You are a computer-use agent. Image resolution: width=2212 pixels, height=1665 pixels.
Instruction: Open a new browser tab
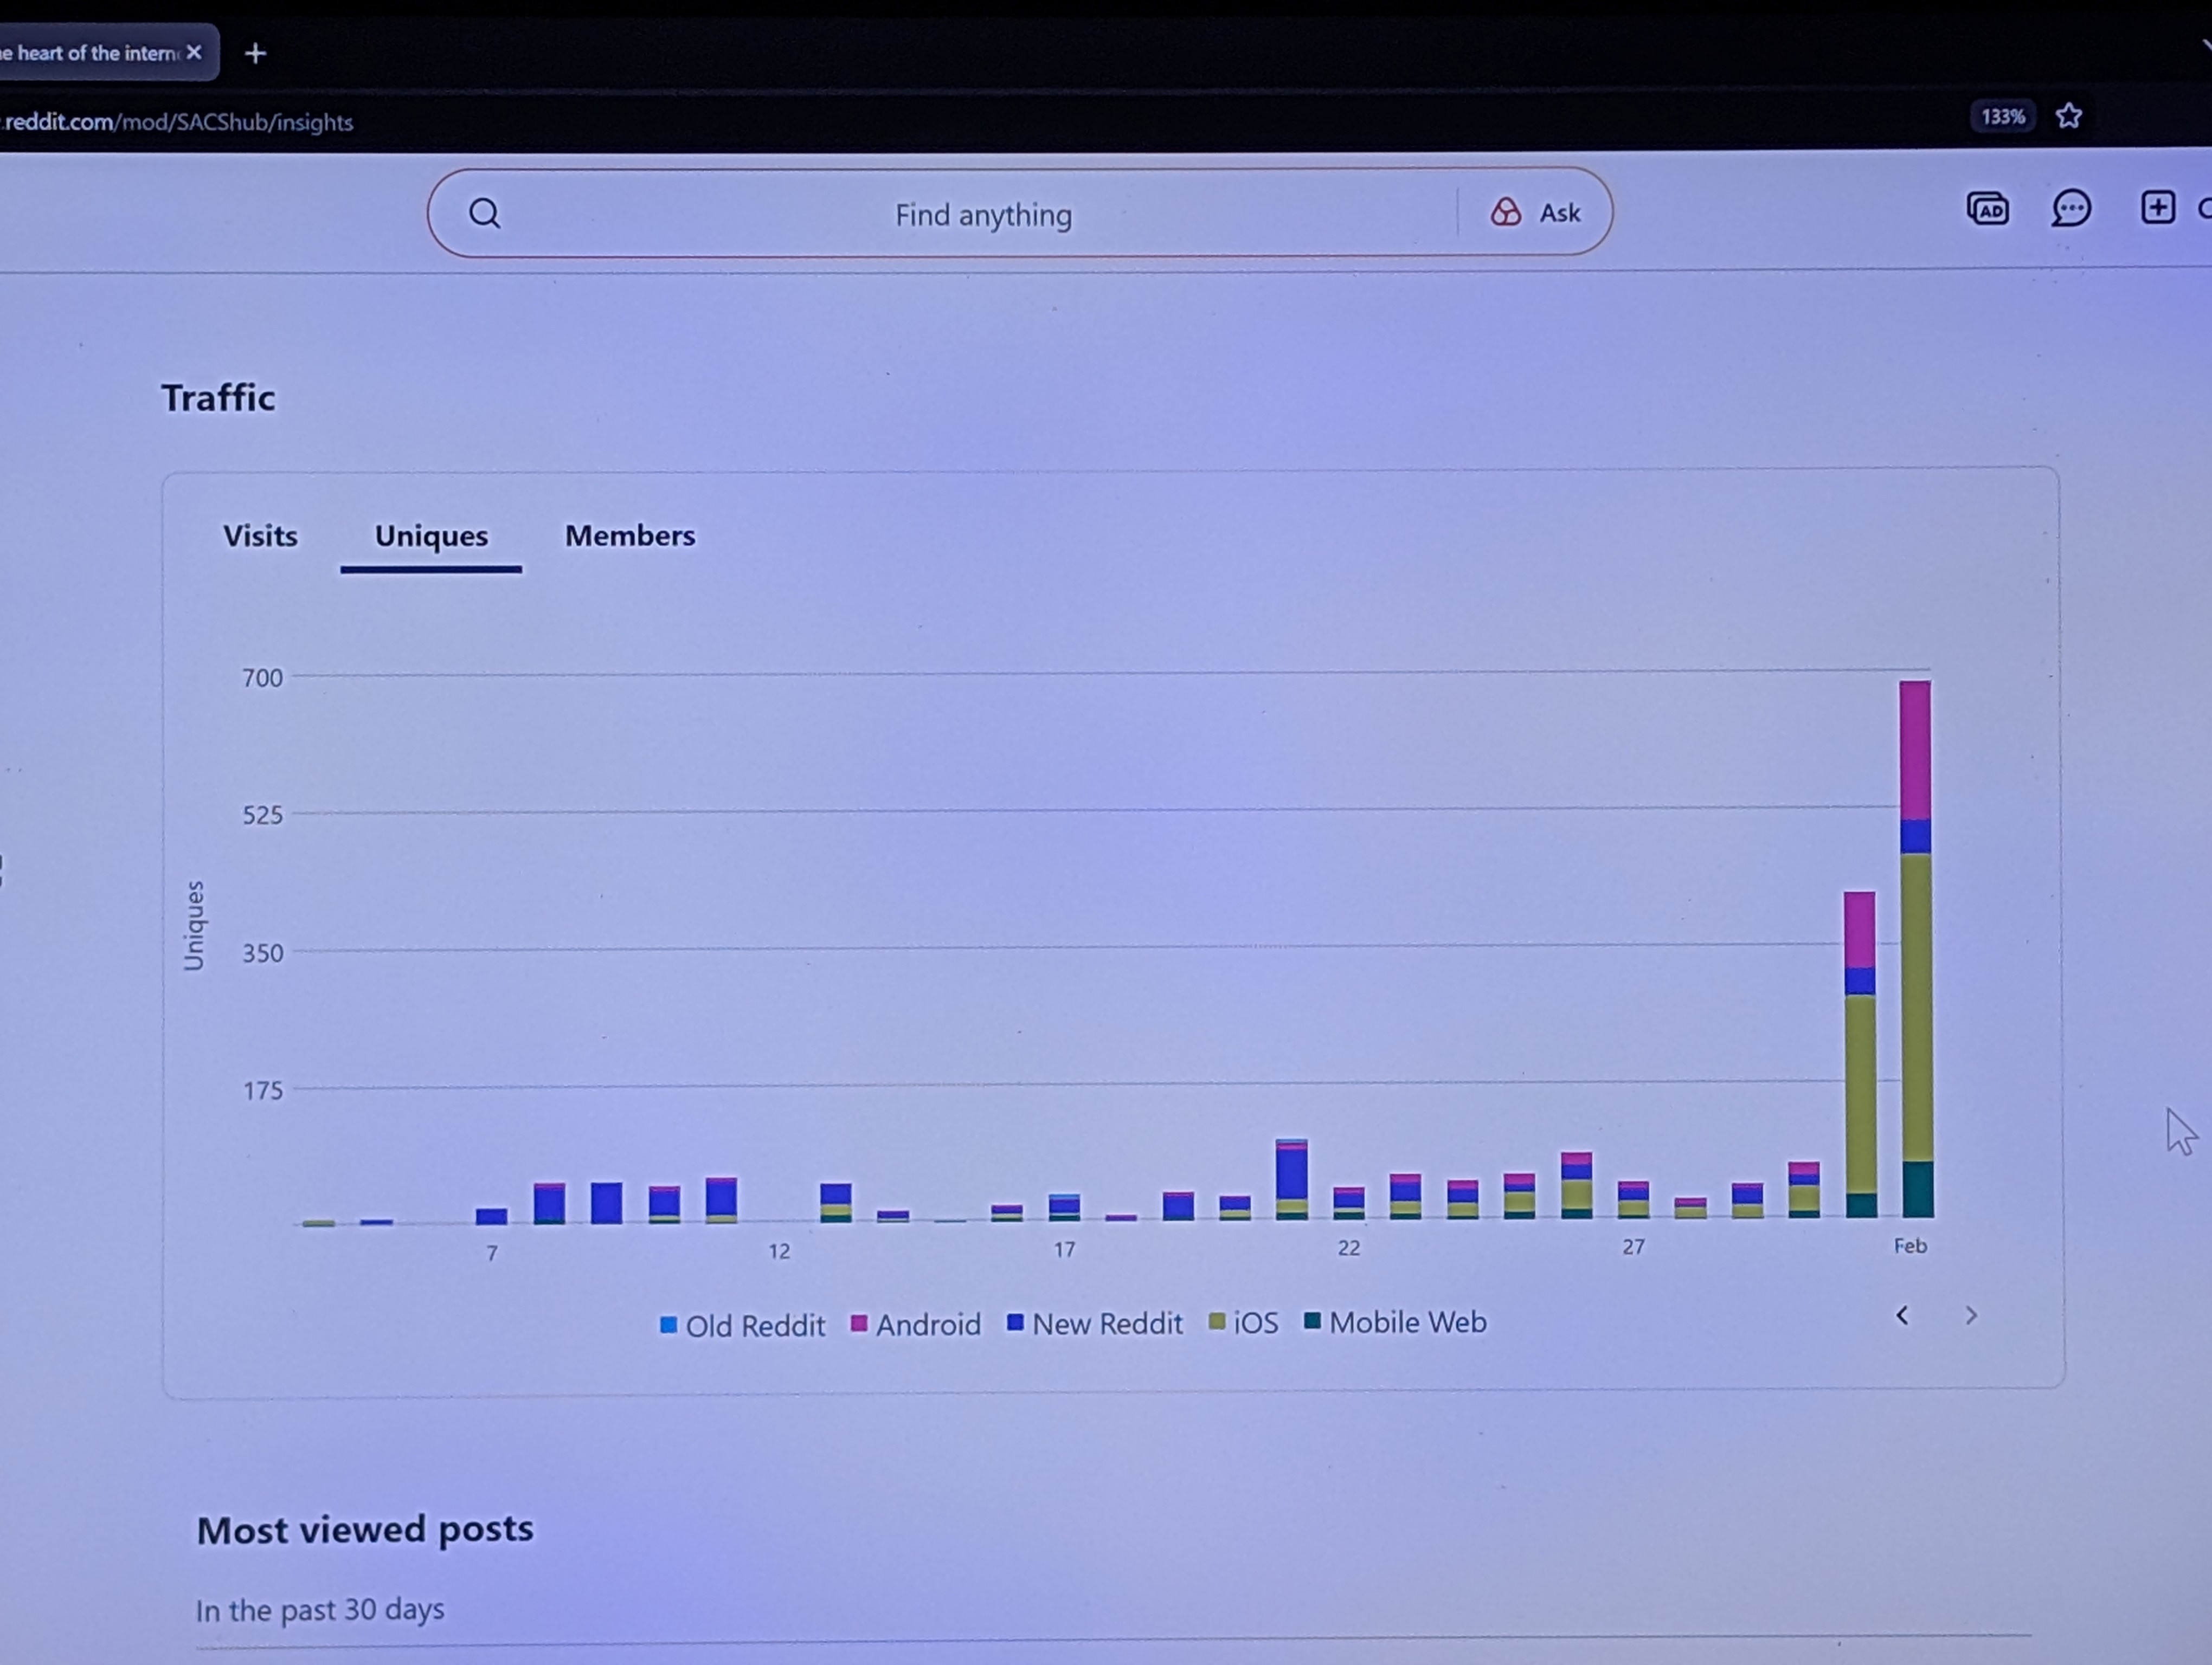tap(256, 53)
